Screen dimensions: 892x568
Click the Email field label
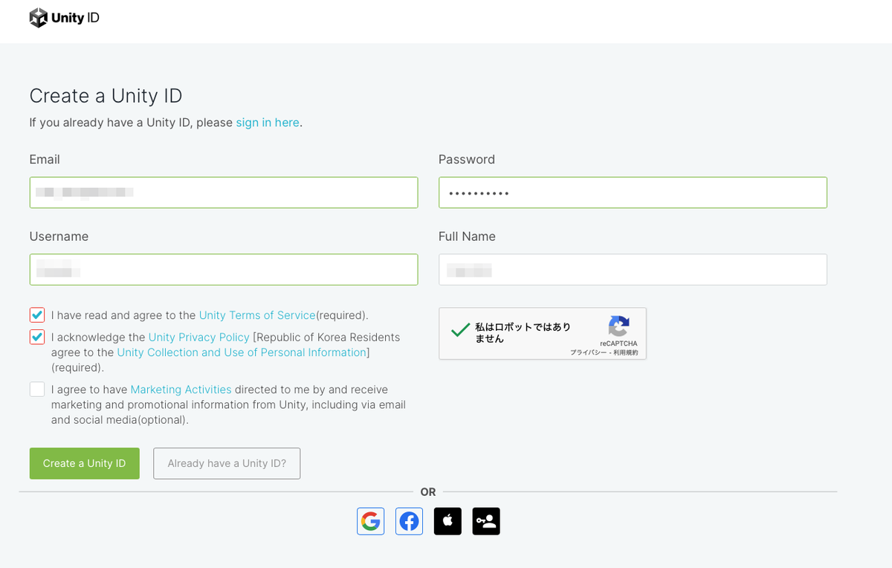pos(45,159)
